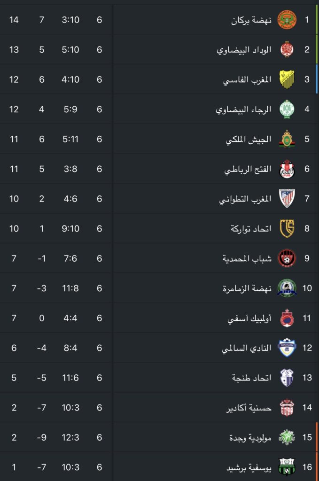Select the 14 points cell of نهضة بركان
319x481 pixels.
click(14, 20)
